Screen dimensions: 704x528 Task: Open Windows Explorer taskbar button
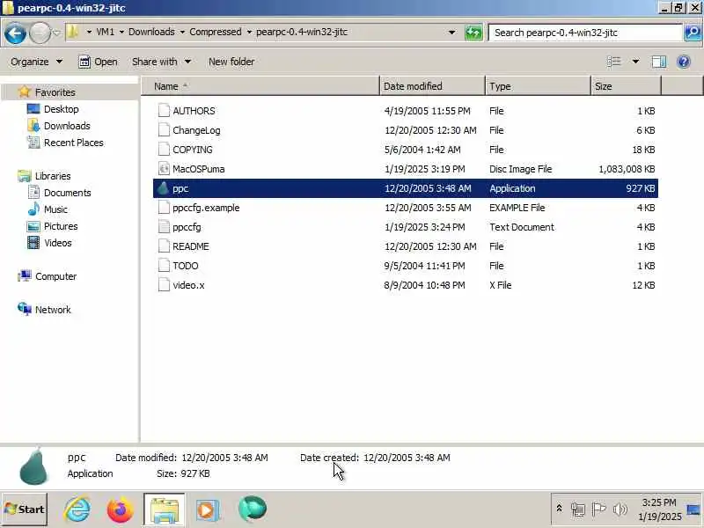164,510
